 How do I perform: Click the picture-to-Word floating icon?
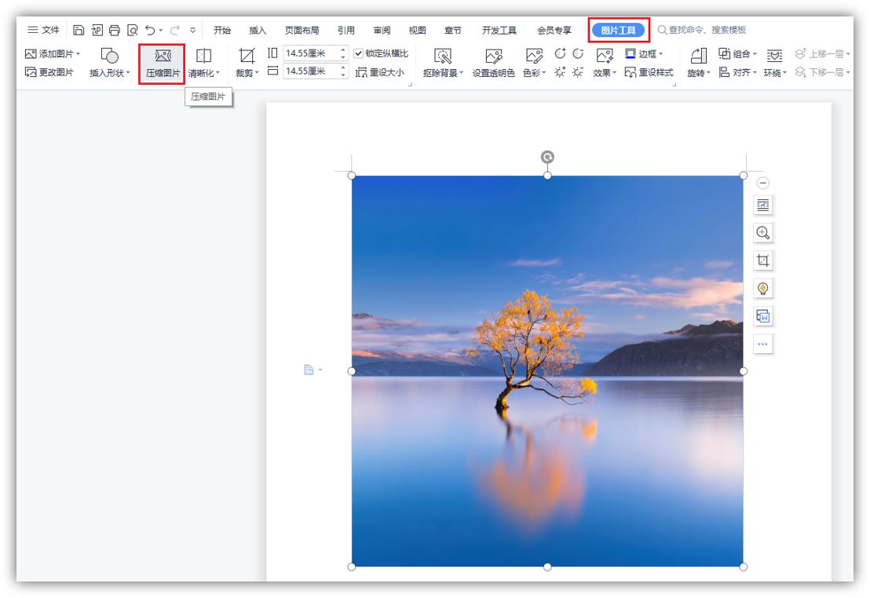(x=763, y=316)
